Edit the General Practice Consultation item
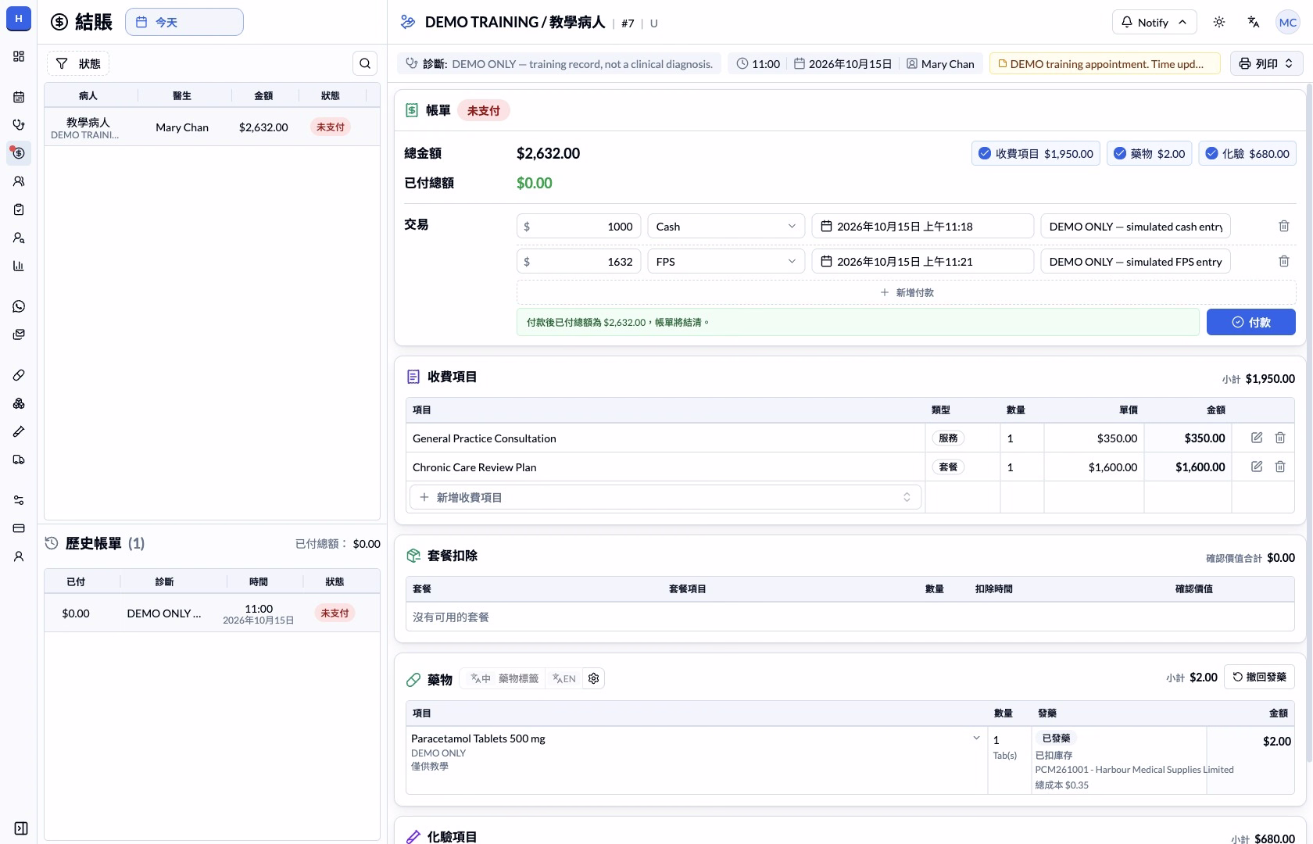The image size is (1313, 844). pyautogui.click(x=1257, y=438)
